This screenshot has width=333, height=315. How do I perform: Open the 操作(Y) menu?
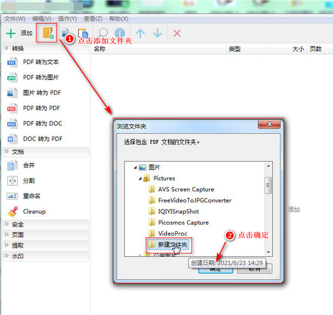[67, 19]
